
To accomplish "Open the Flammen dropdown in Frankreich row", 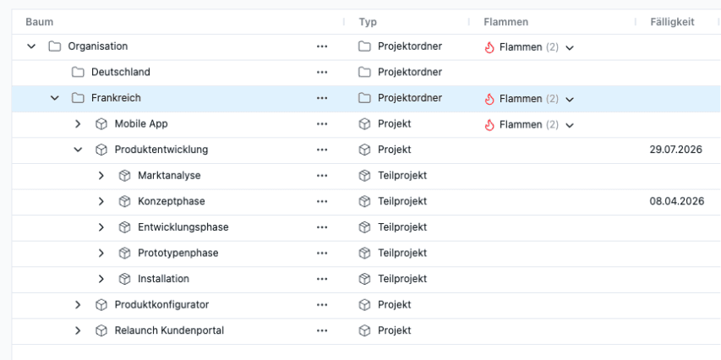I will click(570, 99).
